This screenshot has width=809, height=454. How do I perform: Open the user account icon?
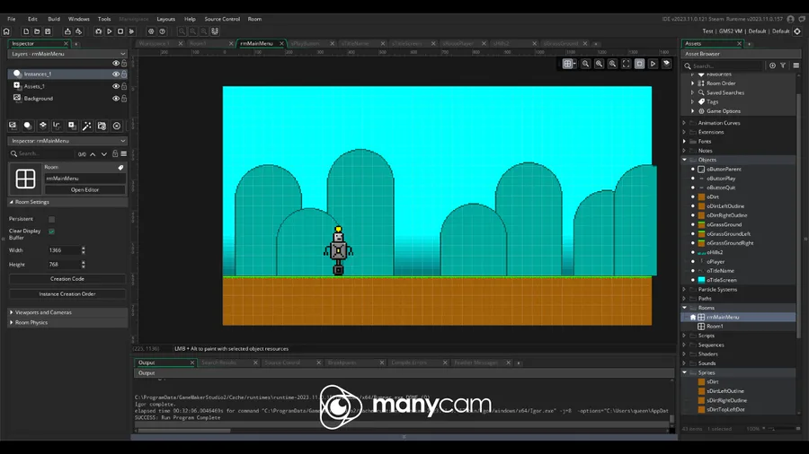[x=790, y=19]
